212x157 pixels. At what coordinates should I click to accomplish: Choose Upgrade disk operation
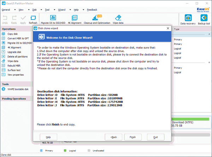(x=14, y=52)
